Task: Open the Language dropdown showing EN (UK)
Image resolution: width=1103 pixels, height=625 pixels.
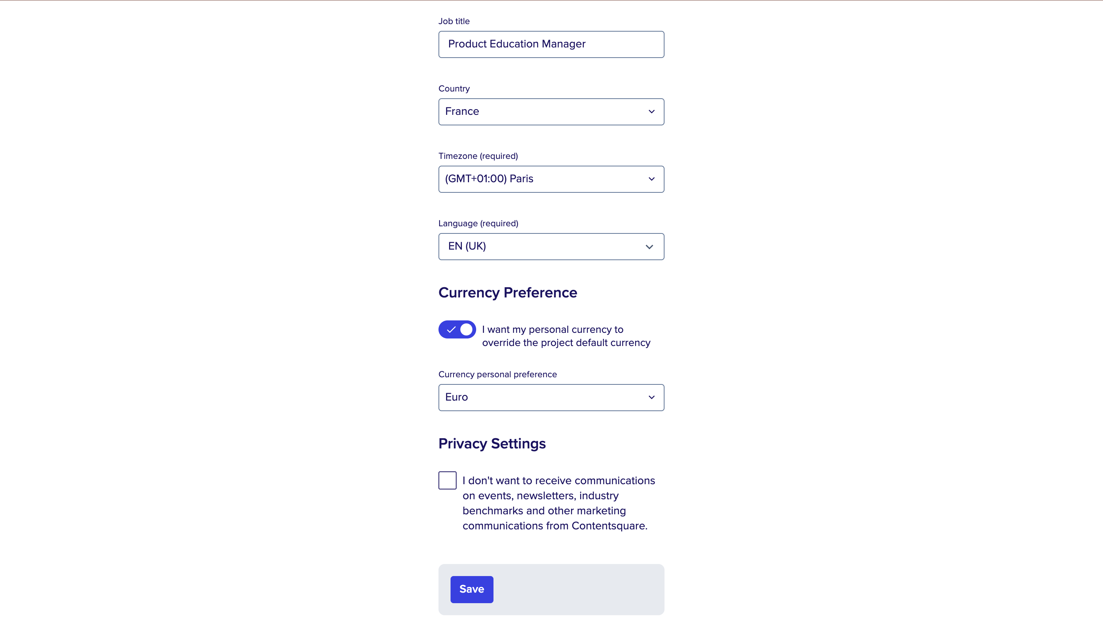Action: click(x=551, y=246)
